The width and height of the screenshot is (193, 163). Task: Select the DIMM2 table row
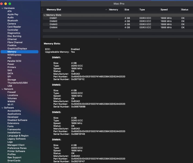(118, 21)
